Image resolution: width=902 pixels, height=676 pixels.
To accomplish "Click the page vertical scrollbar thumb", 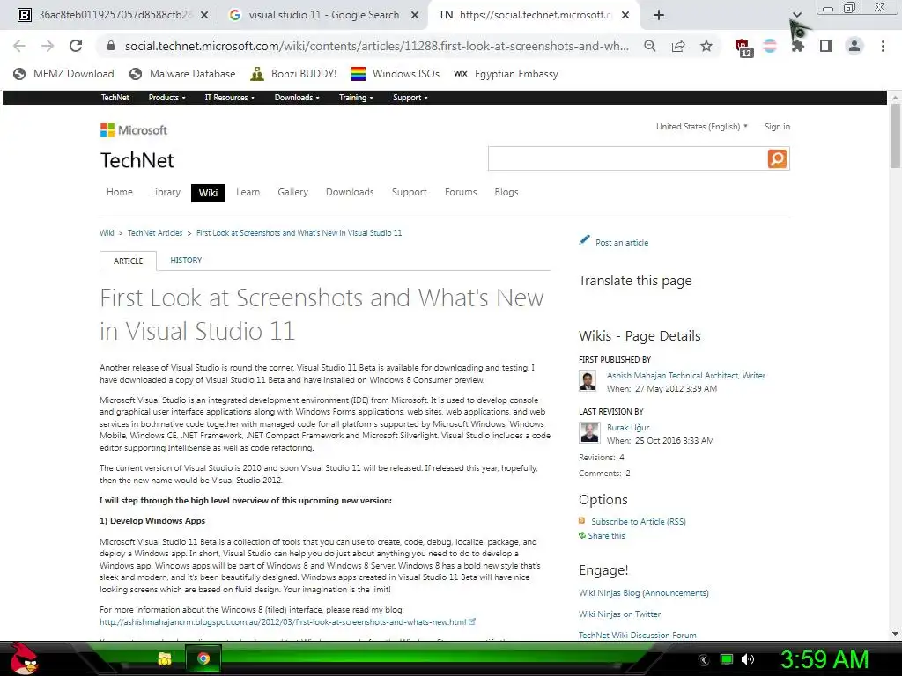I will pos(895,136).
